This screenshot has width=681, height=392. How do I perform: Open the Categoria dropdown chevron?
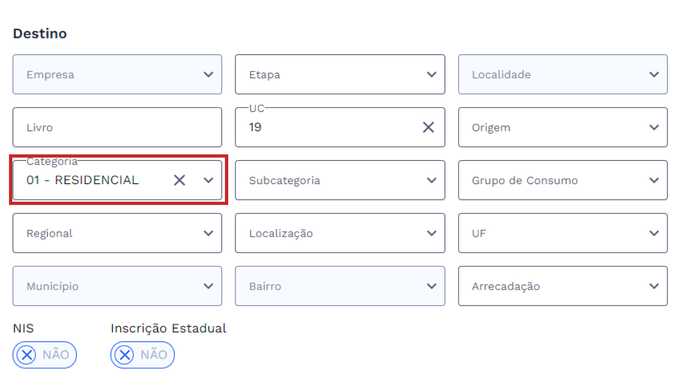(x=209, y=180)
